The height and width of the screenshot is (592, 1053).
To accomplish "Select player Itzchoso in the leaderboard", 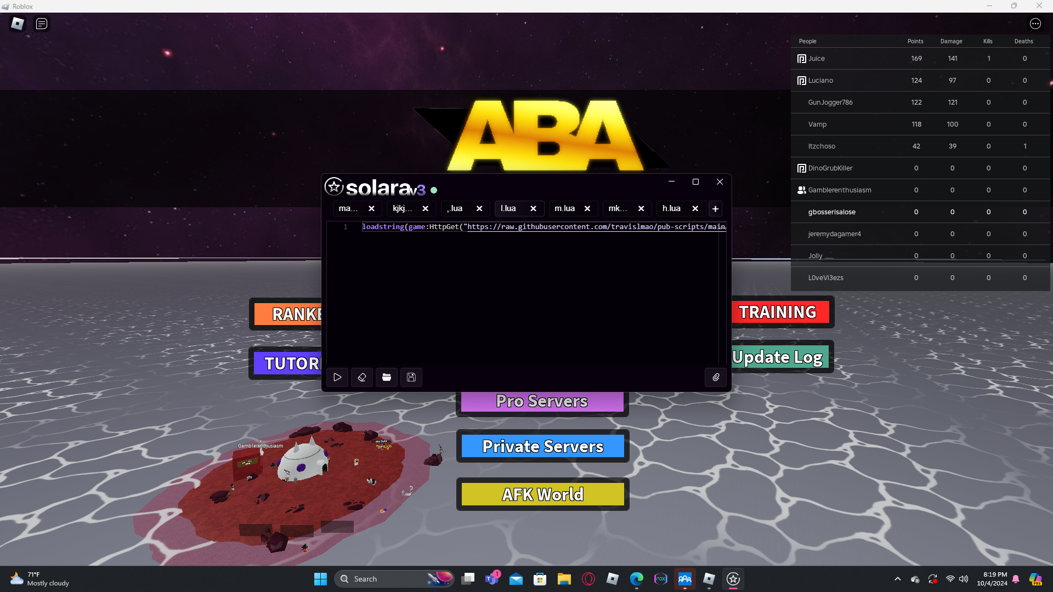I will pyautogui.click(x=920, y=146).
